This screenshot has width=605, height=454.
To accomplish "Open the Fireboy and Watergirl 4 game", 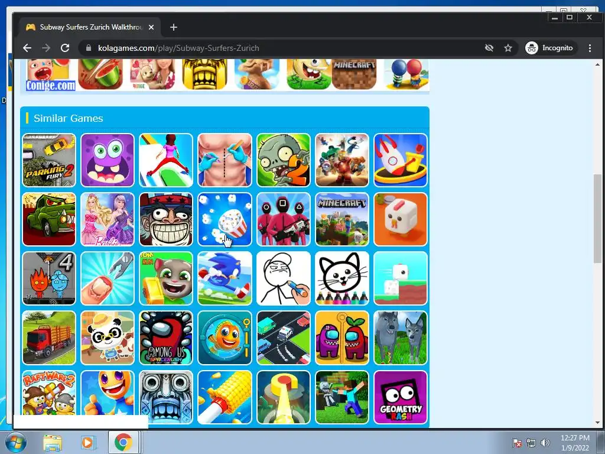I will coord(49,278).
